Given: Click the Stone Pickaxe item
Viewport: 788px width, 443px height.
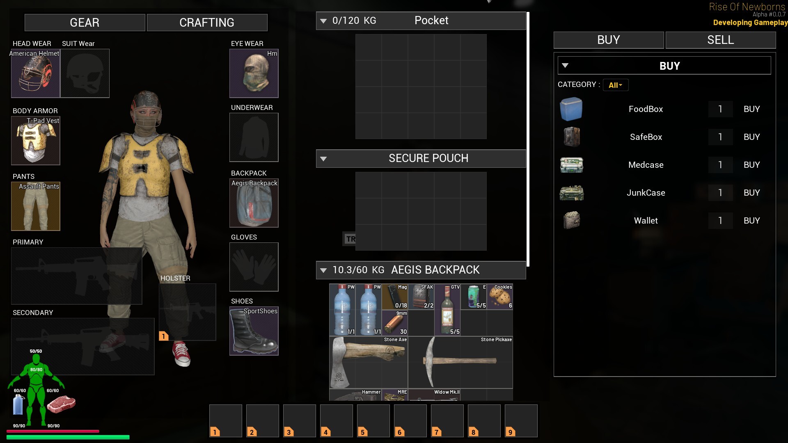Looking at the screenshot, I should coord(460,362).
